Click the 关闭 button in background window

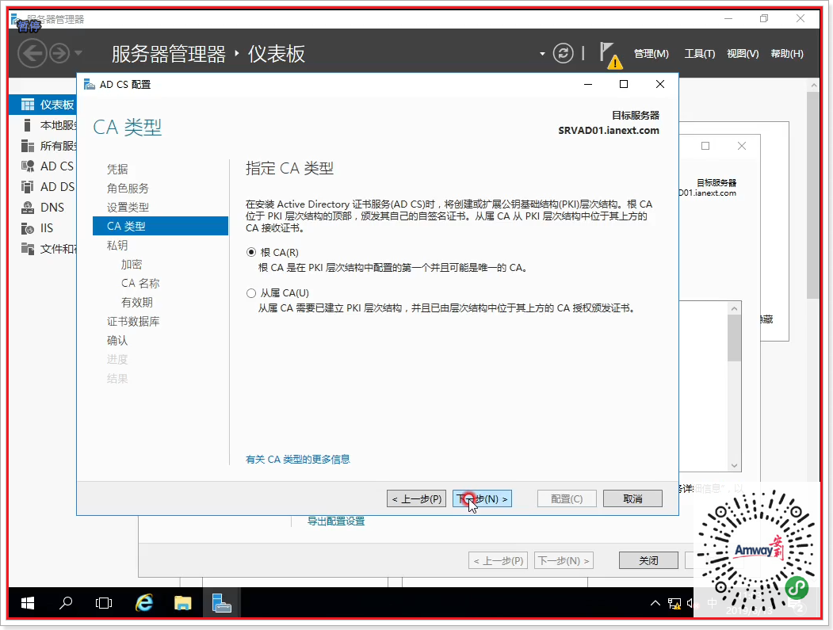coord(648,560)
